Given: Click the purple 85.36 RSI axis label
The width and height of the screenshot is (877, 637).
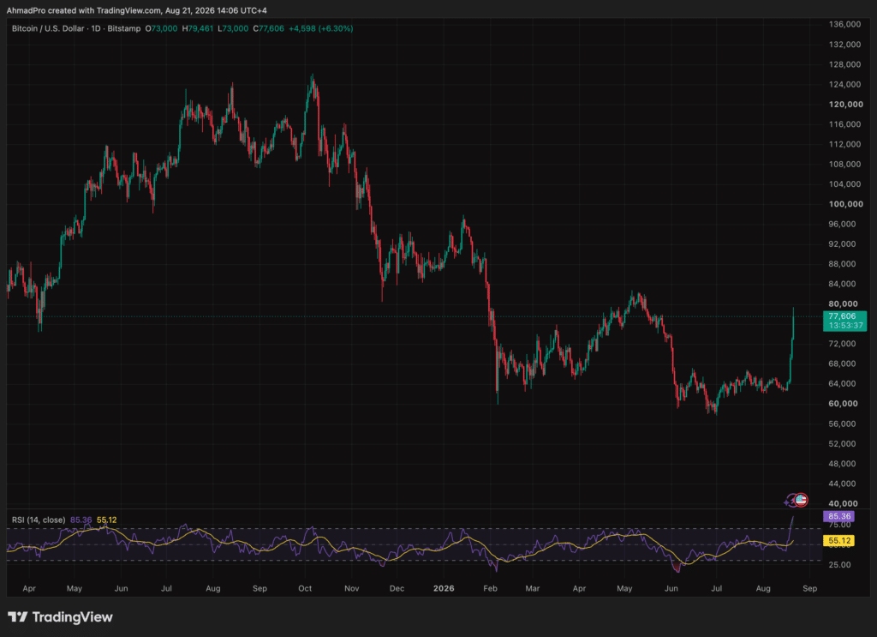Looking at the screenshot, I should tap(839, 516).
